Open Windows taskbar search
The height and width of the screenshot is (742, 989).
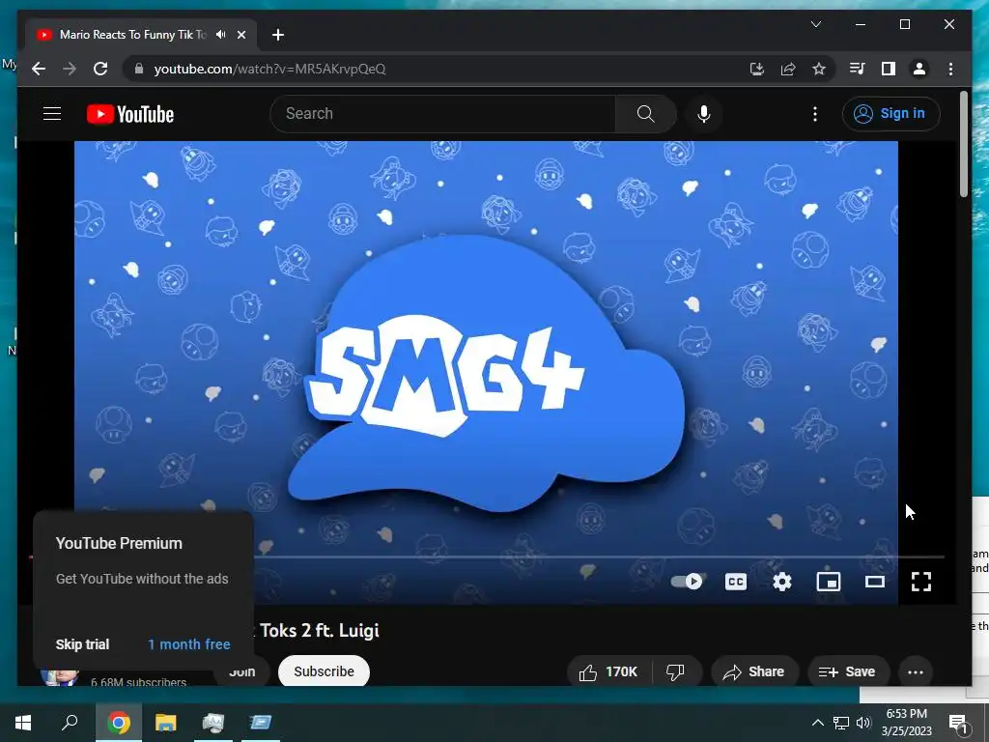pos(70,723)
